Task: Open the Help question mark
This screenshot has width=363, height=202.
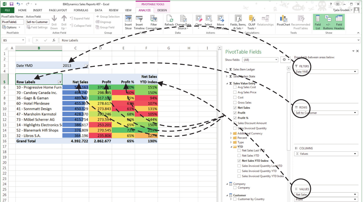Action: [331, 4]
